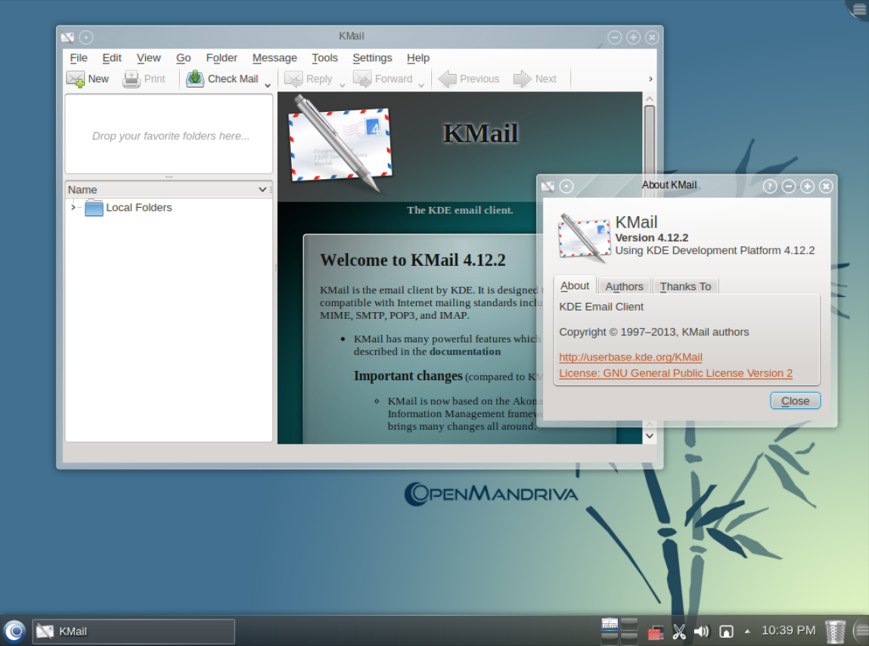Click the Name column sort chevron
The width and height of the screenshot is (869, 646).
pyautogui.click(x=262, y=190)
